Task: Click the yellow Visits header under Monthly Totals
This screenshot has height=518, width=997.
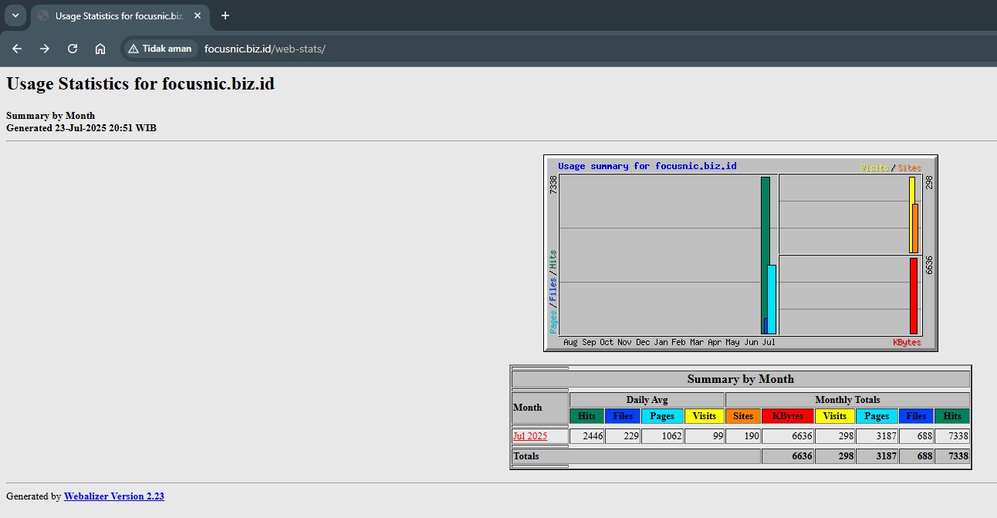Action: (x=834, y=416)
